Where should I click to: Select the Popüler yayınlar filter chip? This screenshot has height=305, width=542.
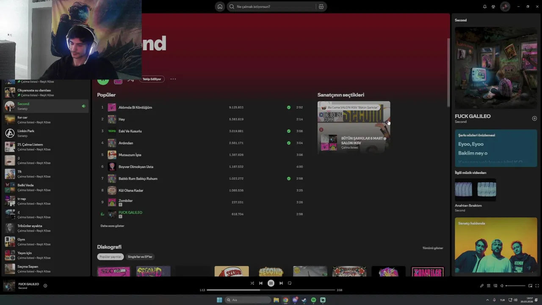(110, 257)
